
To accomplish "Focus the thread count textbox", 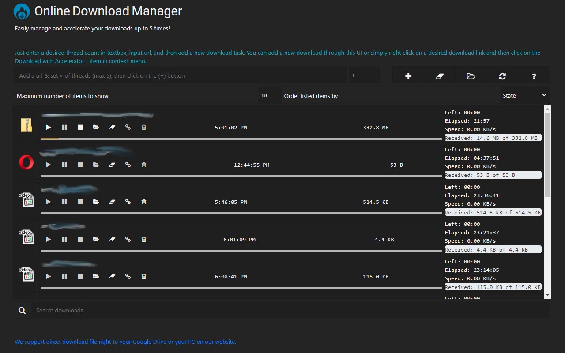I will 364,76.
